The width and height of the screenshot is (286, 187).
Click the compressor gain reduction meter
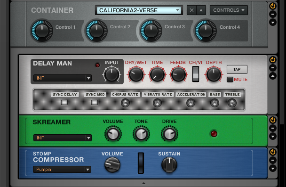point(141,163)
